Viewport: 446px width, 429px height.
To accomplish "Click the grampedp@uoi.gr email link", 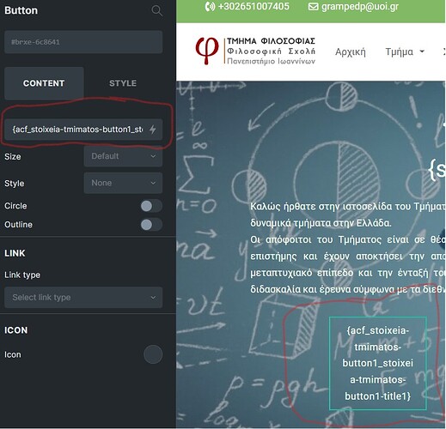I will click(x=360, y=6).
